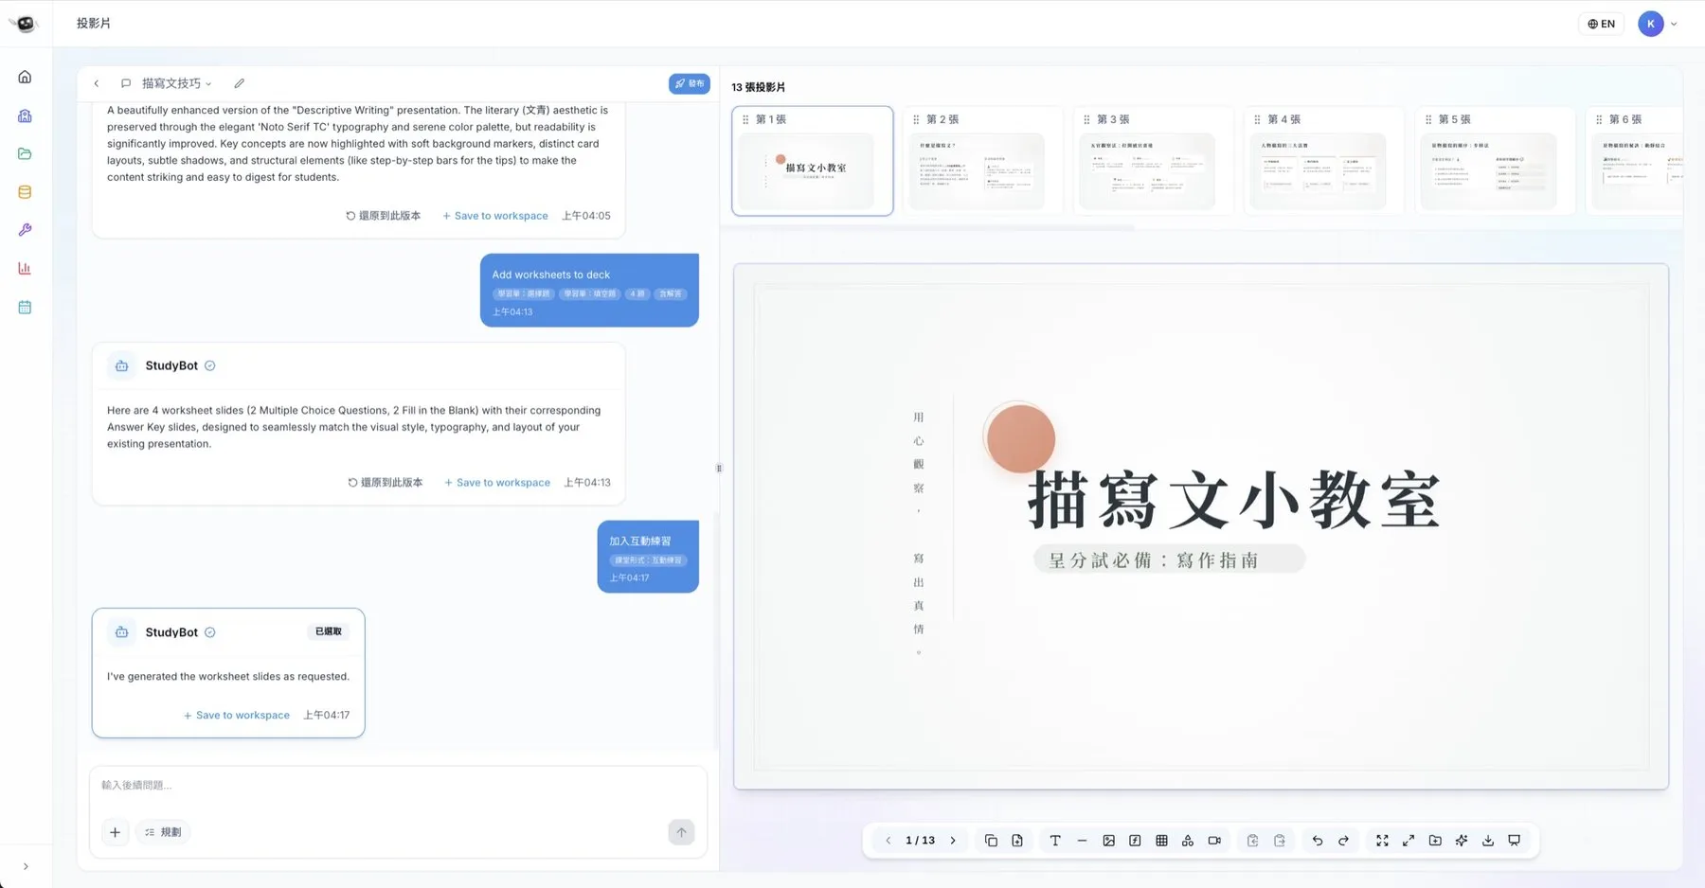
Task: Click the AI sparkle icon in toolbar
Action: (x=1462, y=841)
